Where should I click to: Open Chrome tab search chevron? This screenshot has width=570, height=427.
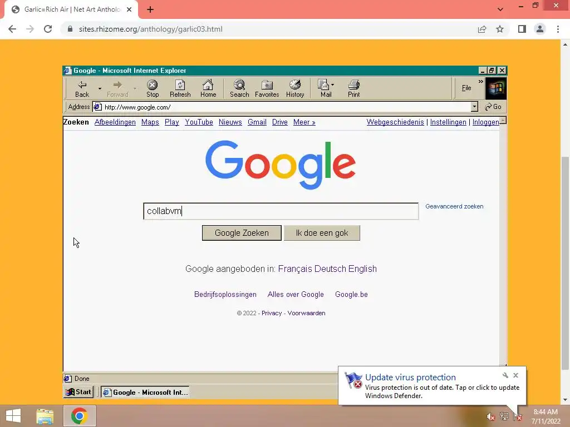pos(500,9)
